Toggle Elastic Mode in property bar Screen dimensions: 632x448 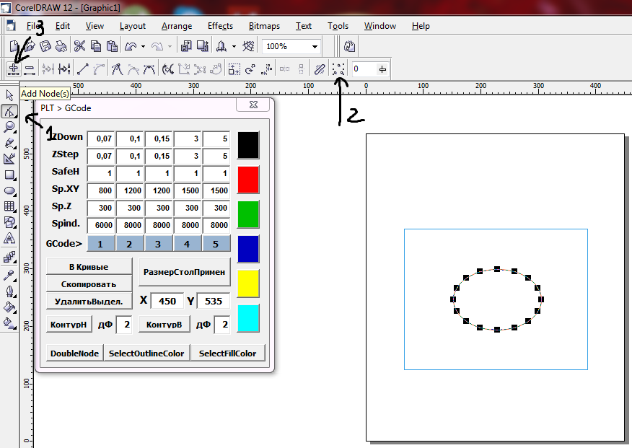pyautogui.click(x=319, y=69)
